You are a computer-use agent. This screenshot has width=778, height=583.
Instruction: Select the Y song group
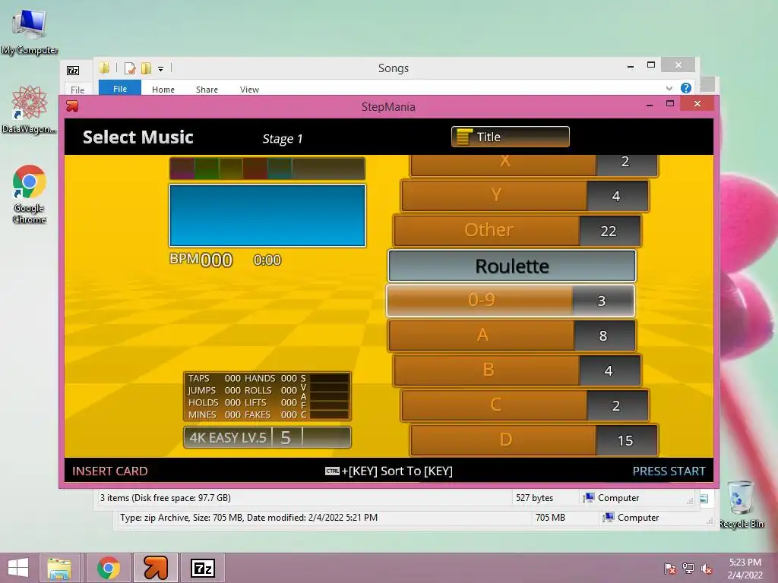click(x=525, y=195)
